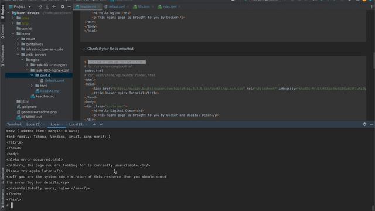The image size is (375, 211).
Task: Hide the Terminal panel with minus icon
Action: (371, 124)
